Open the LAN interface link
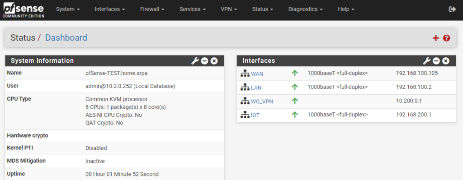This screenshot has height=180, width=463. (256, 88)
